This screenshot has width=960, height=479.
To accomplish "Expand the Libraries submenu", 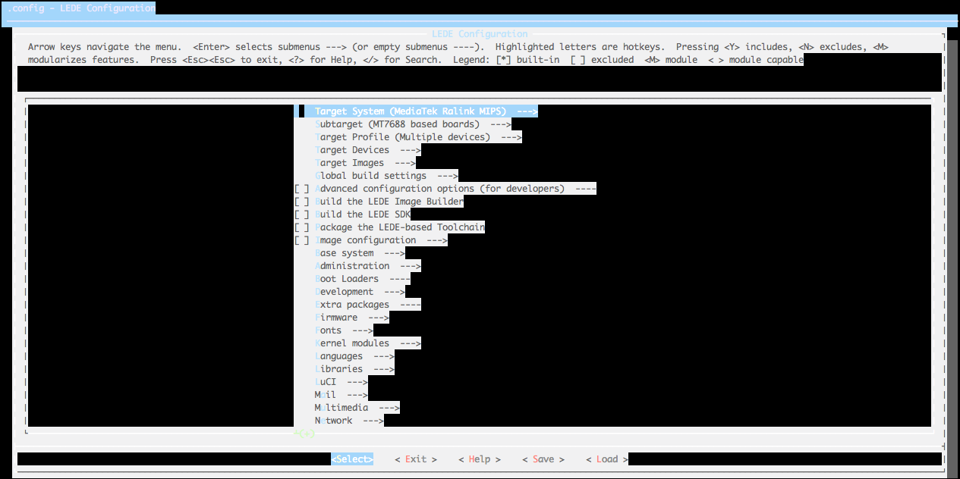I will pos(354,369).
